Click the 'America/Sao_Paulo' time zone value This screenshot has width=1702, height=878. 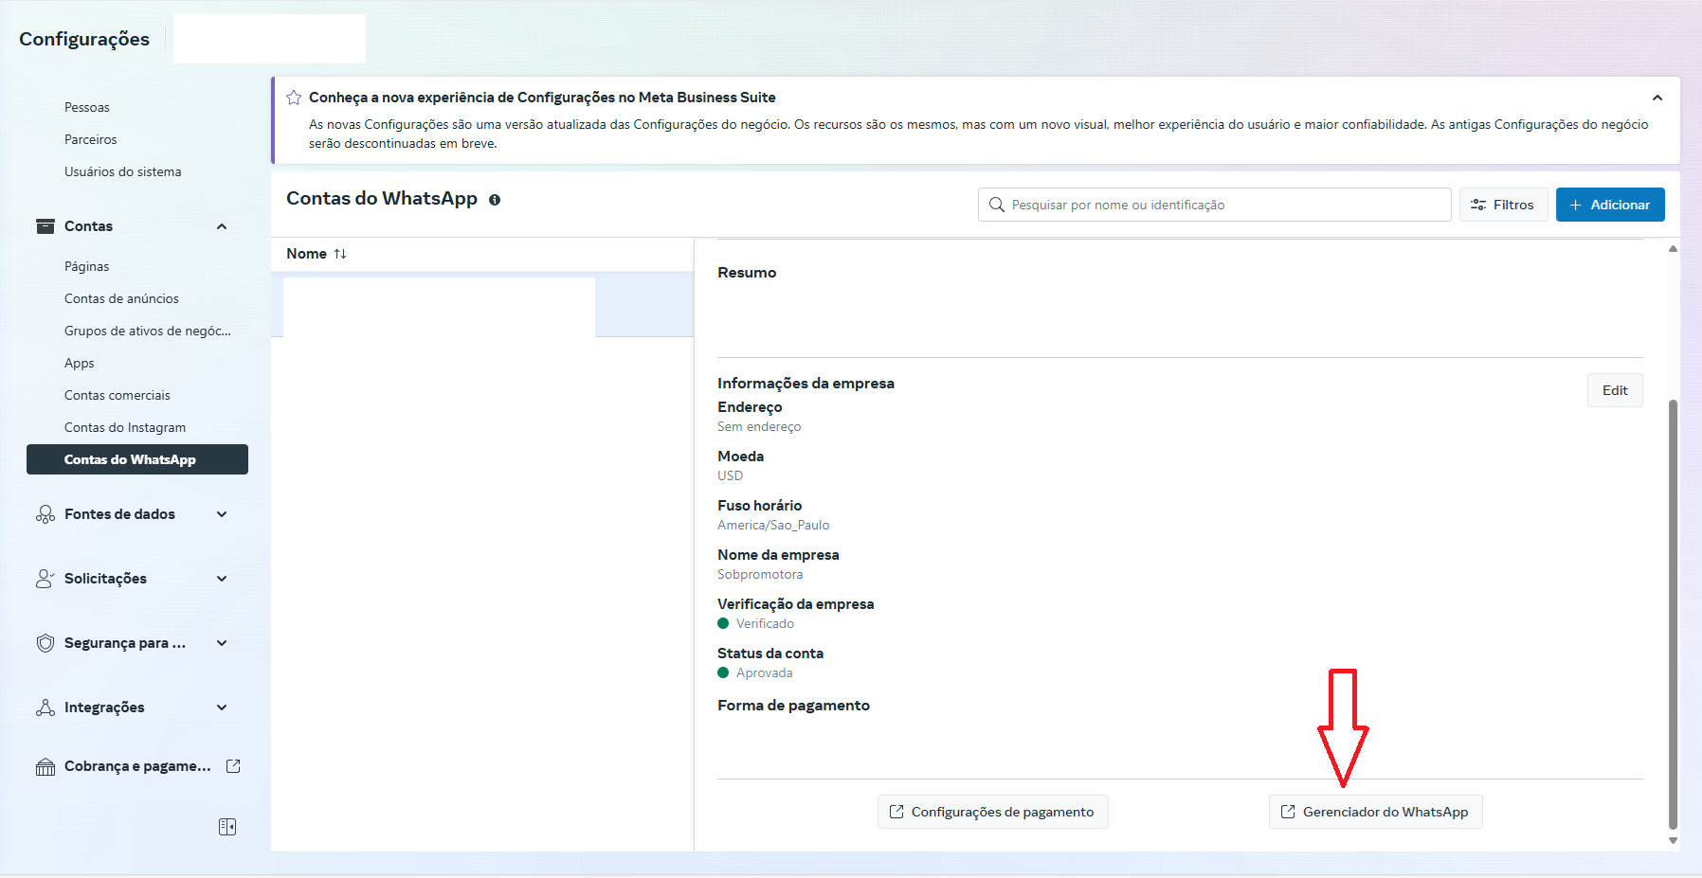773,525
